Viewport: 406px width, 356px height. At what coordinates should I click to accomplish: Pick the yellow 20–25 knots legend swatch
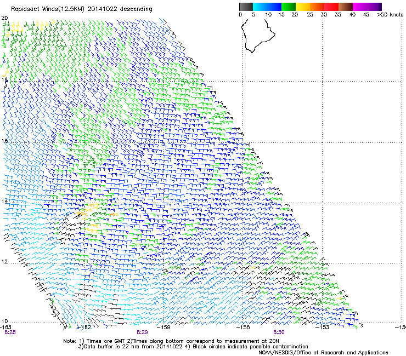(303, 7)
